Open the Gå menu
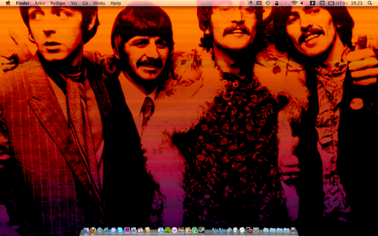The height and width of the screenshot is (236, 378). coord(85,3)
